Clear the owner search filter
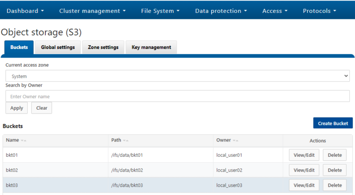Image resolution: width=355 pixels, height=195 pixels. [42, 108]
